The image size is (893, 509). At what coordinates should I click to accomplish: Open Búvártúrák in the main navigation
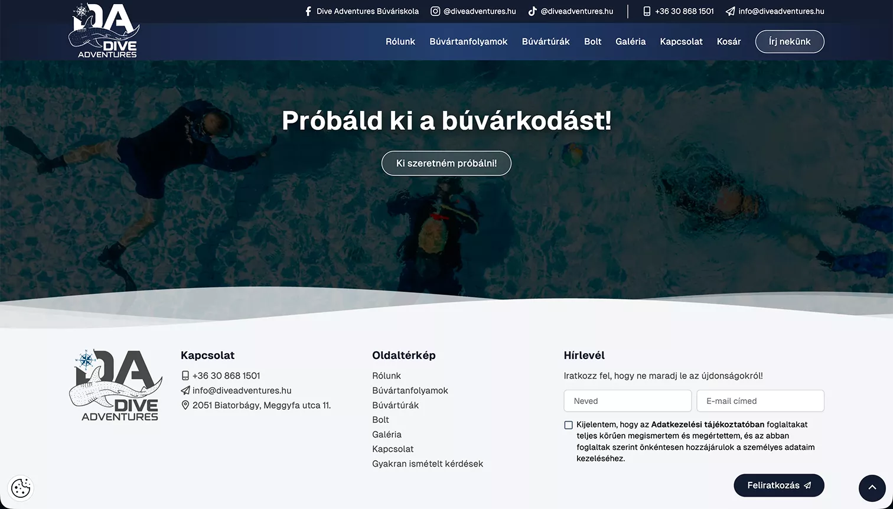click(x=546, y=41)
